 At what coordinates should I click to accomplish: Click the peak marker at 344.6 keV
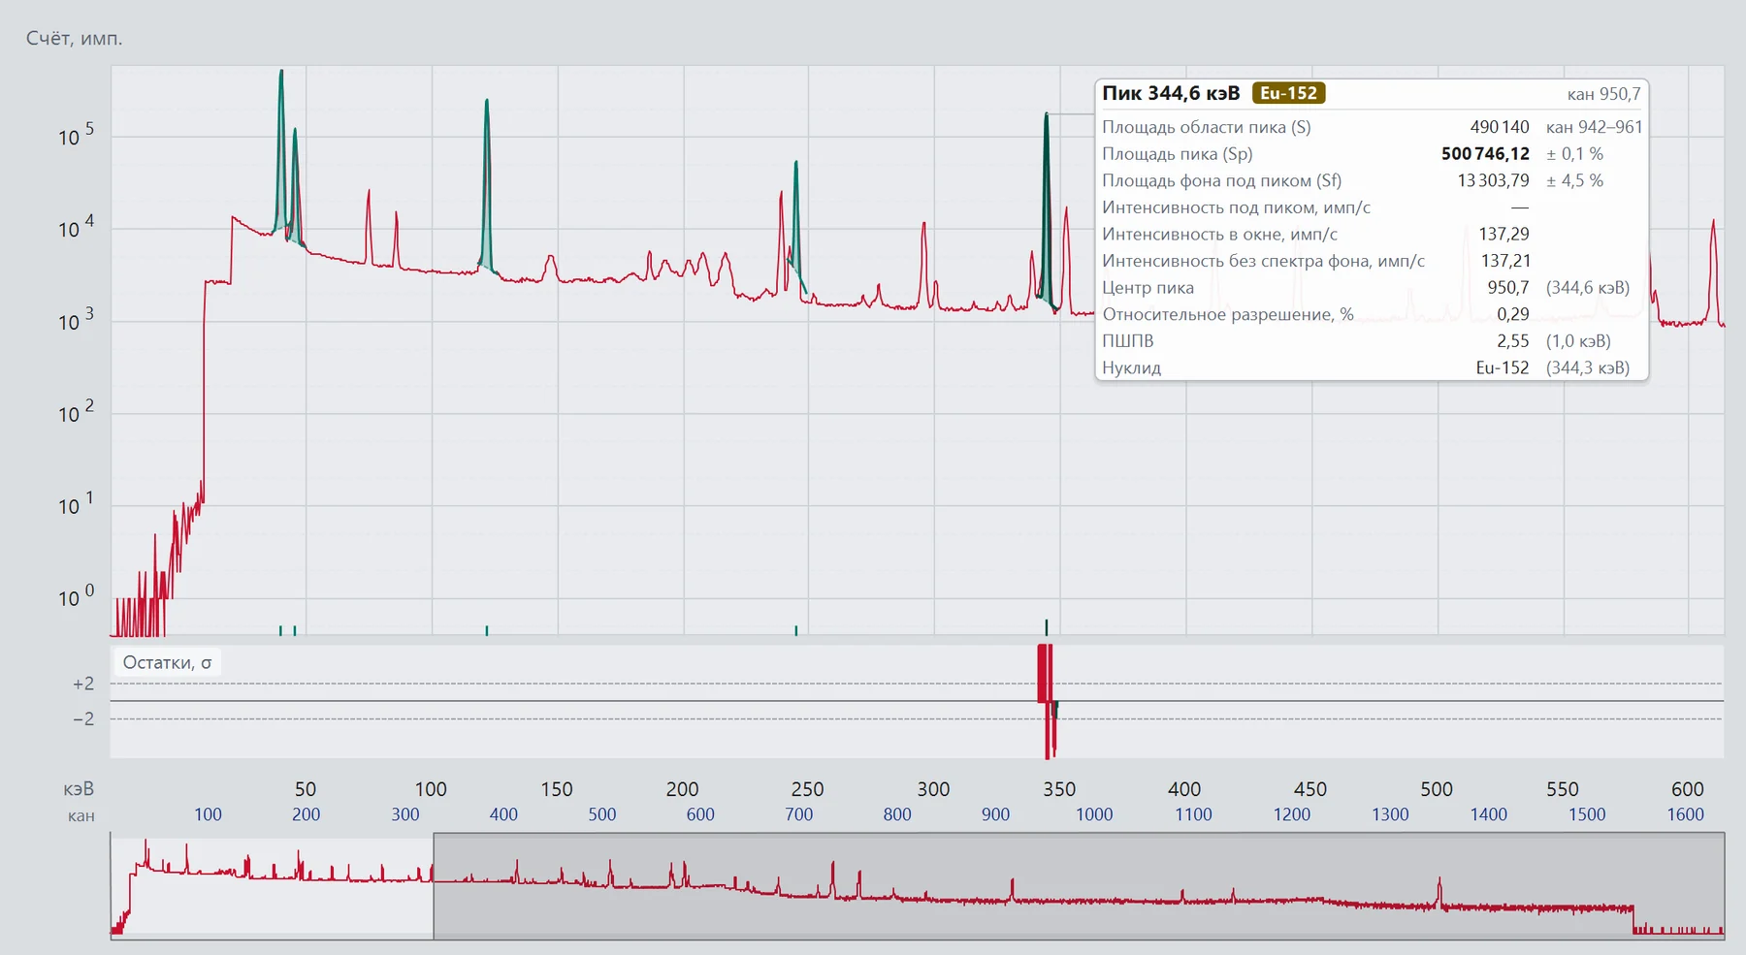1046,627
